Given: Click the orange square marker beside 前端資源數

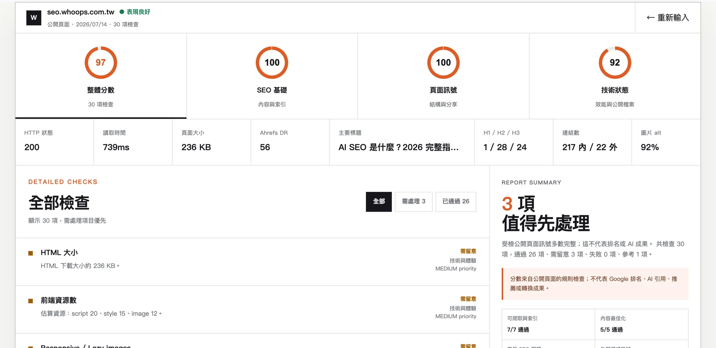Looking at the screenshot, I should [x=30, y=301].
